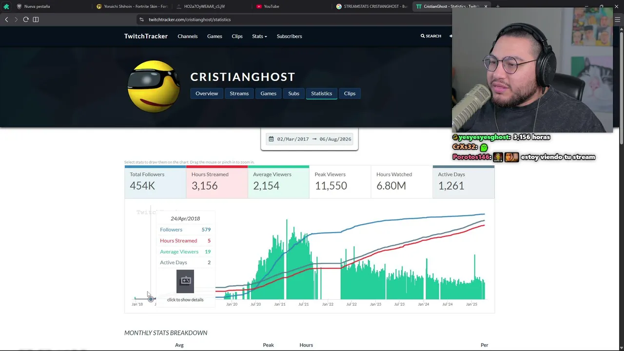Open Channels in the navigation bar

(x=188, y=36)
